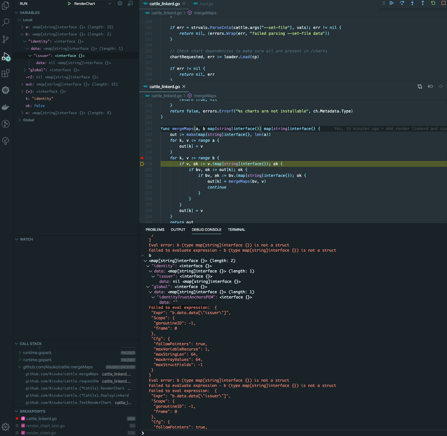447x436 pixels.
Task: Stop debugging with the red square
Action: click(x=443, y=3)
